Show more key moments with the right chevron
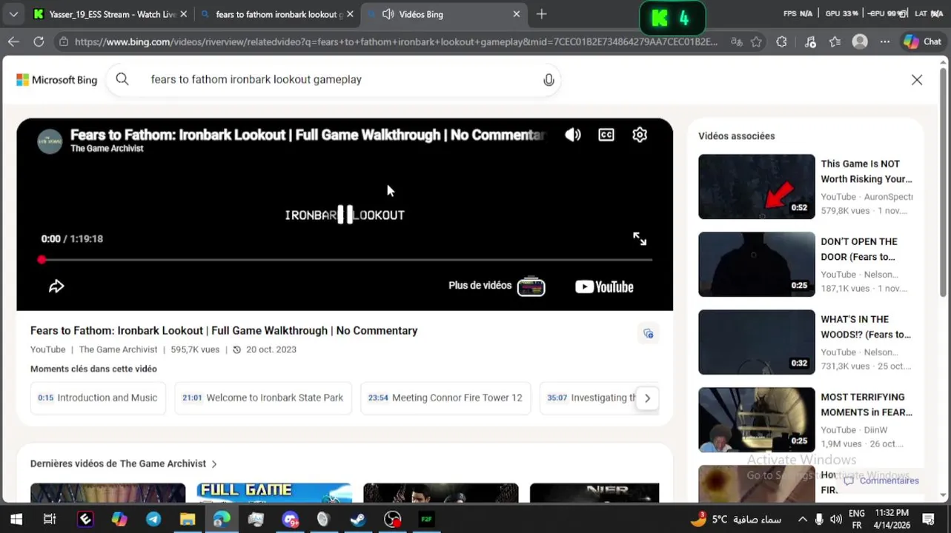The image size is (951, 533). click(647, 398)
